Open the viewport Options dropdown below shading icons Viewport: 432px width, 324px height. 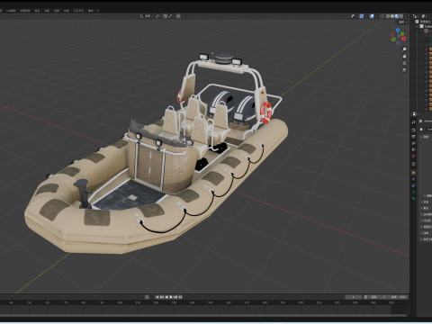point(402,22)
